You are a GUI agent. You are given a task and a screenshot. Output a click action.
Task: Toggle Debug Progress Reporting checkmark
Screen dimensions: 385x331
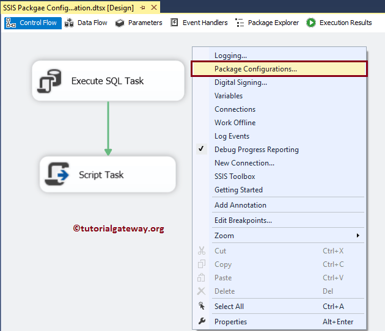pyautogui.click(x=201, y=149)
